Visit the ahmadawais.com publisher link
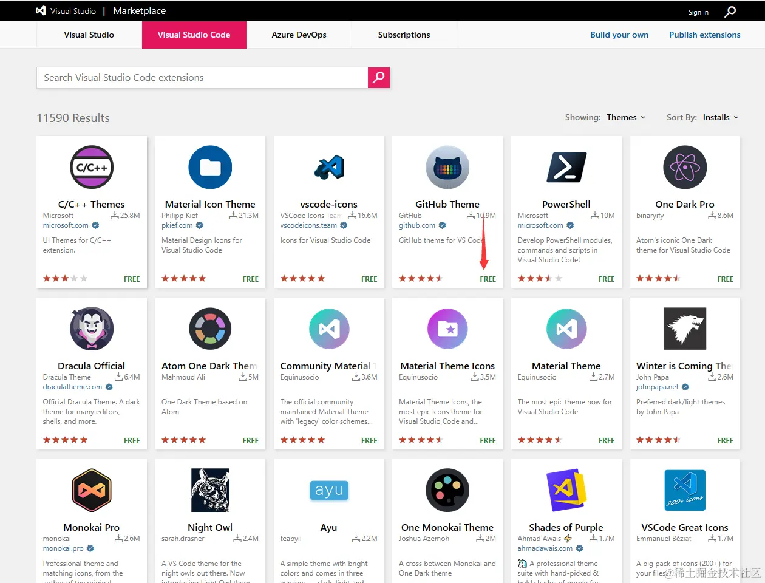The height and width of the screenshot is (583, 765). click(x=545, y=548)
